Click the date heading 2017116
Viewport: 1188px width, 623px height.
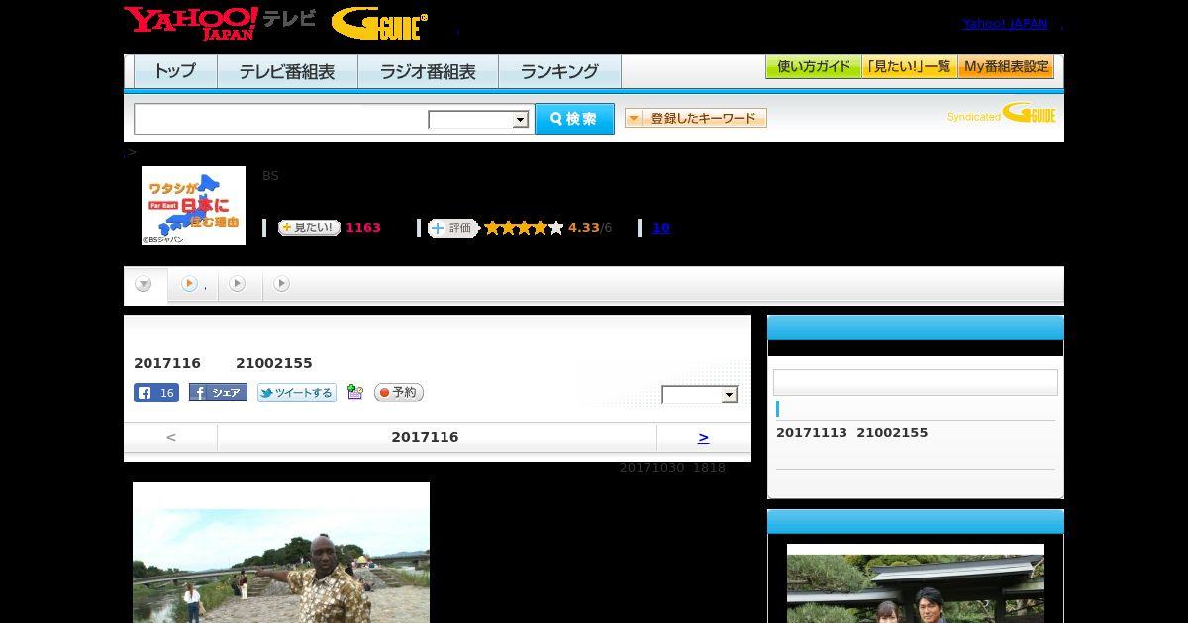click(425, 437)
